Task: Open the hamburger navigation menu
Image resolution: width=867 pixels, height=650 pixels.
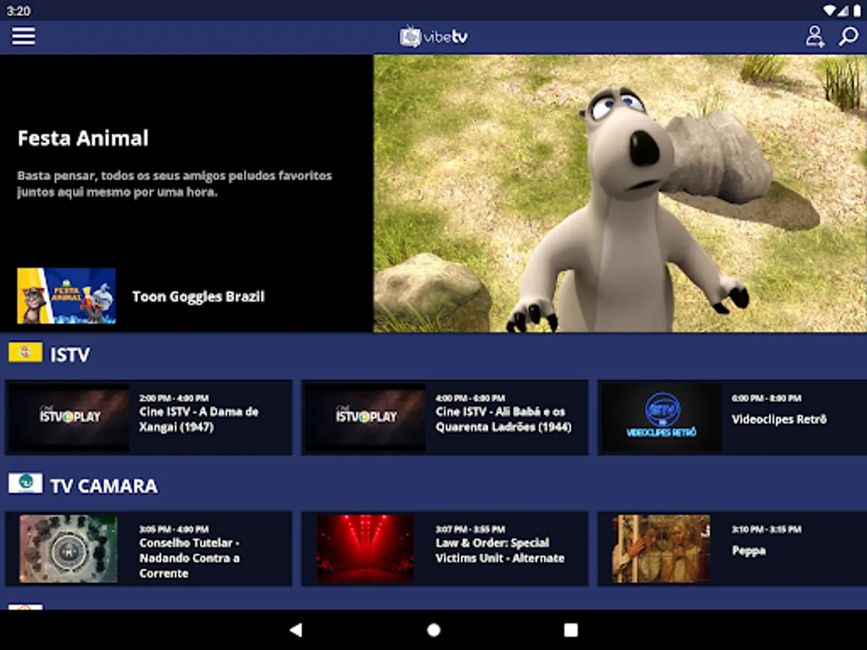Action: pyautogui.click(x=23, y=36)
